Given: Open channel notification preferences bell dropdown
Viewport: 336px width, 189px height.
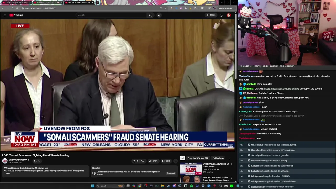Looking at the screenshot, I should point(37,161).
